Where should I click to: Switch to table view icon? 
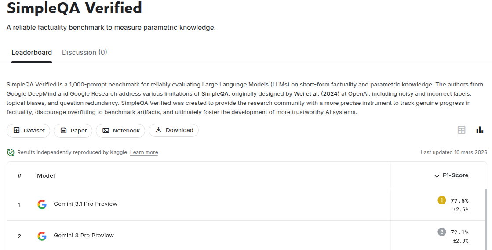tap(461, 130)
